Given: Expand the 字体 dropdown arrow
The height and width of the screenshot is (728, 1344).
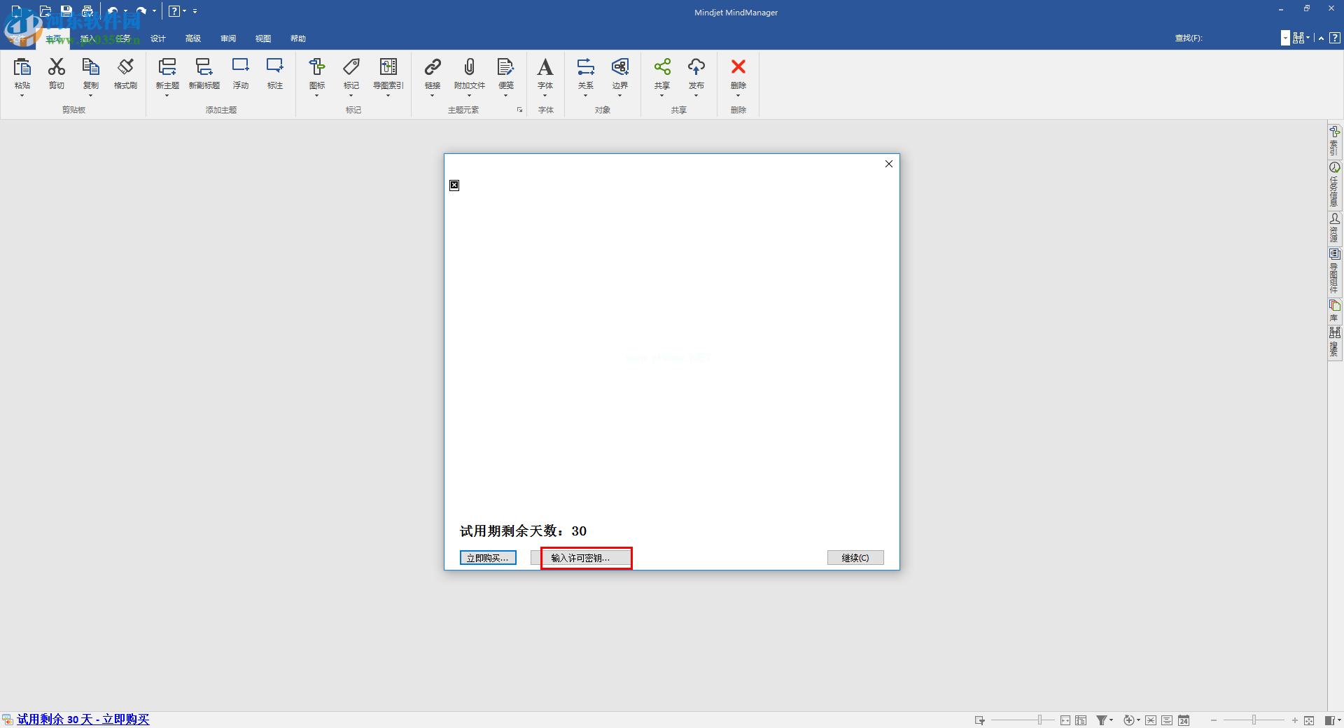Looking at the screenshot, I should coord(545,96).
